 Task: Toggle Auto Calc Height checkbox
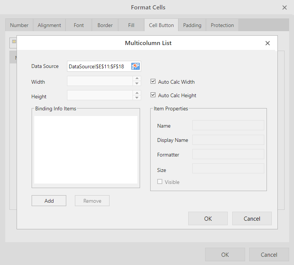[x=153, y=95]
